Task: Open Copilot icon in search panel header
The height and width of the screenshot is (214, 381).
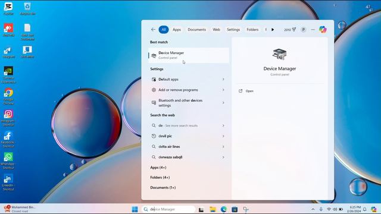Action: 323,30
